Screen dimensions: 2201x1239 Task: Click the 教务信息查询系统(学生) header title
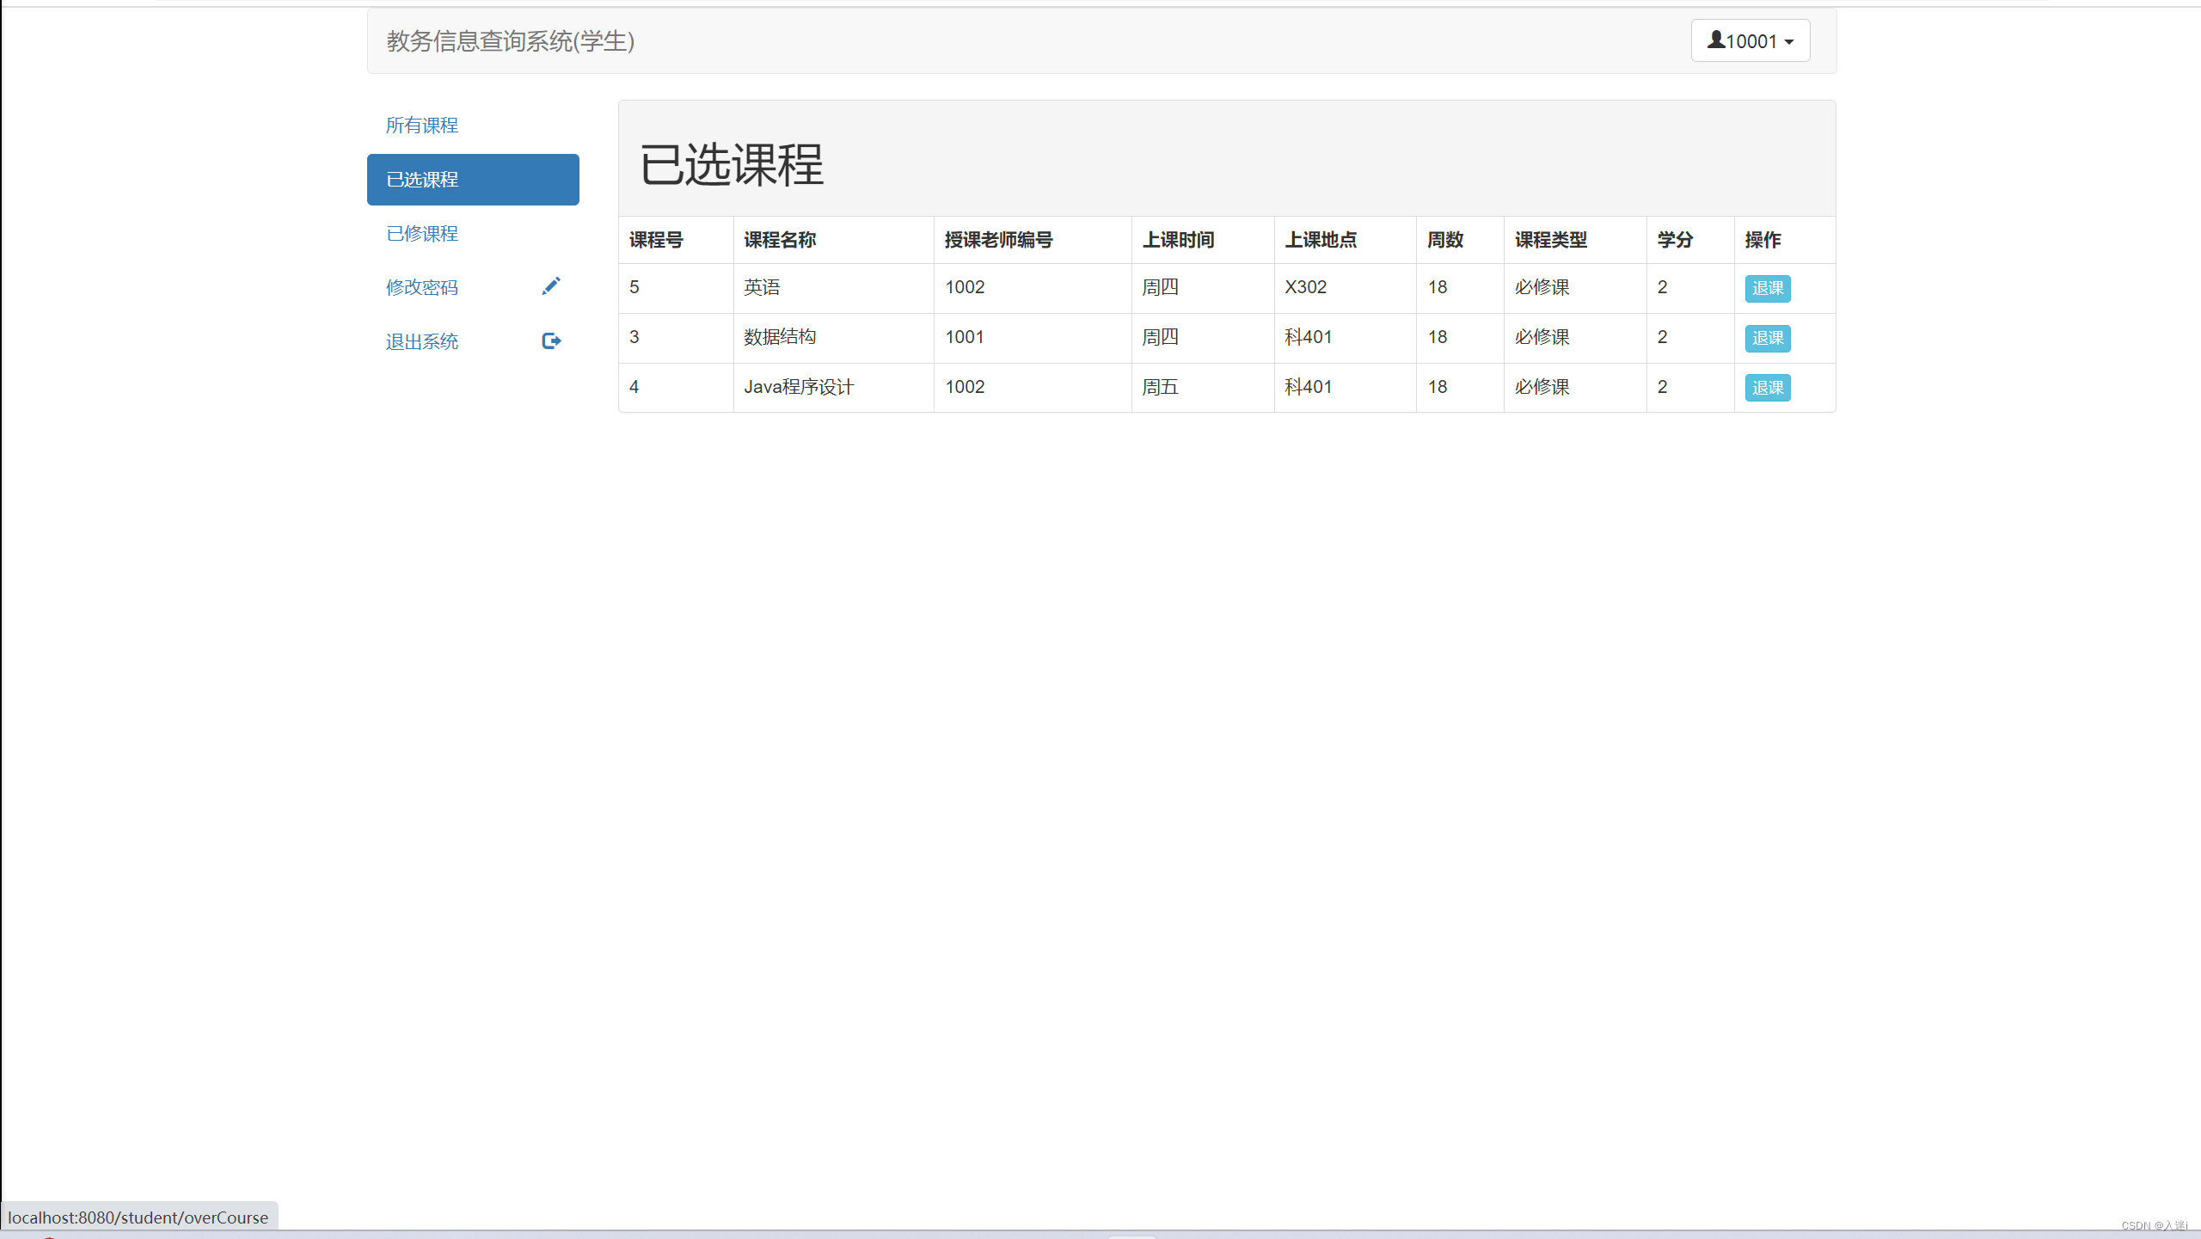tap(511, 41)
